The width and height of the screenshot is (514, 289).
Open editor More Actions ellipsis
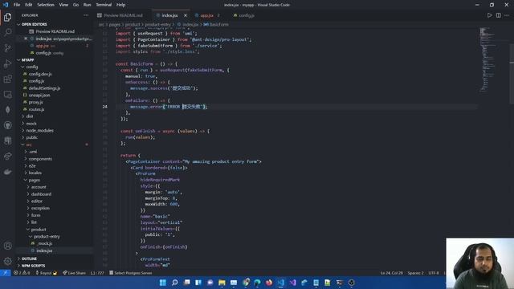pos(507,15)
